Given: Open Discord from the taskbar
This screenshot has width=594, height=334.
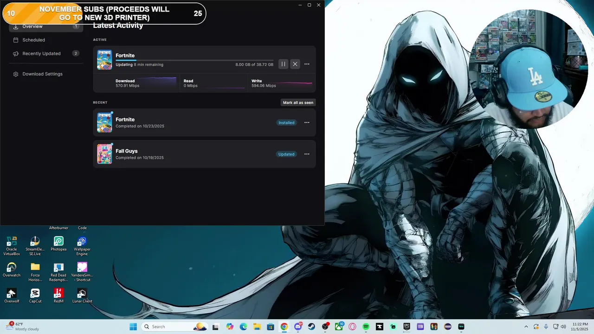Looking at the screenshot, I should (298, 327).
